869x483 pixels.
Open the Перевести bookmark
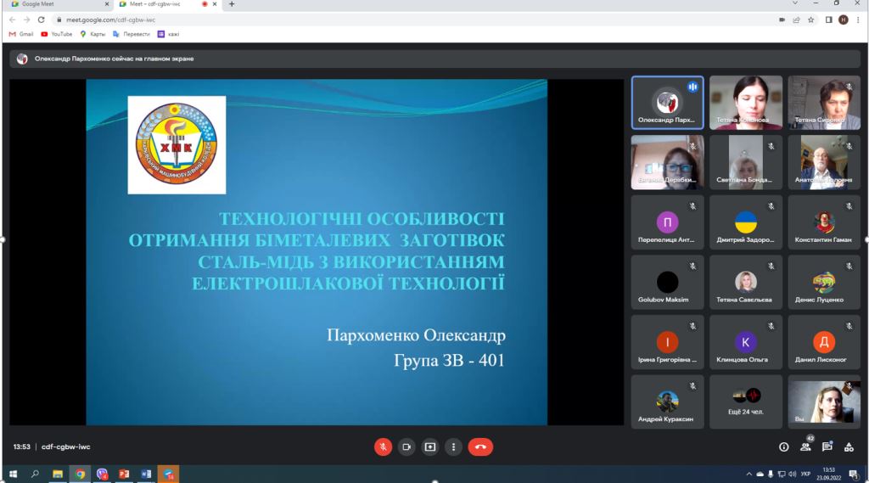pyautogui.click(x=132, y=34)
